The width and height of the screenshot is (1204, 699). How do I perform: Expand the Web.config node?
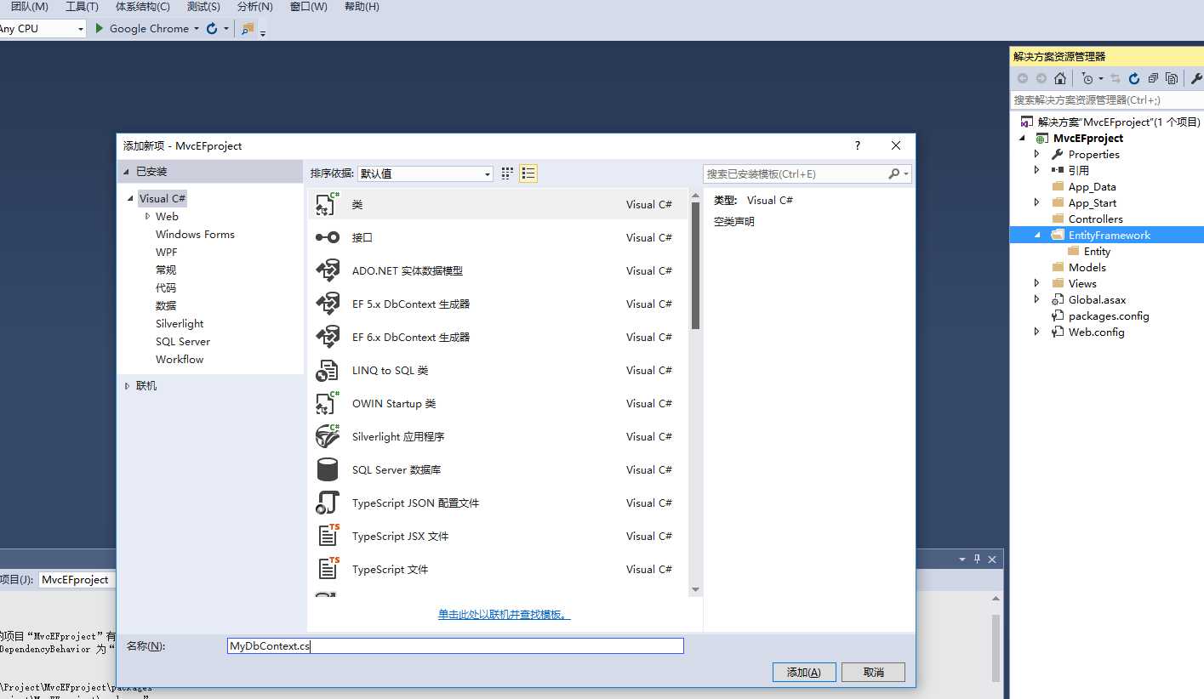[x=1036, y=332]
